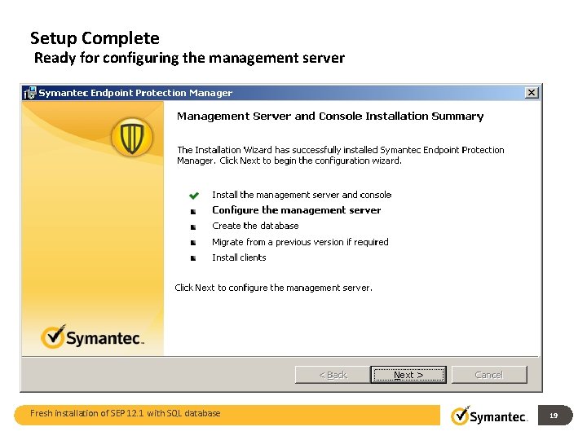Viewport: 587px width, 440px height.
Task: Select 'Create the database' step text
Action: tap(255, 226)
